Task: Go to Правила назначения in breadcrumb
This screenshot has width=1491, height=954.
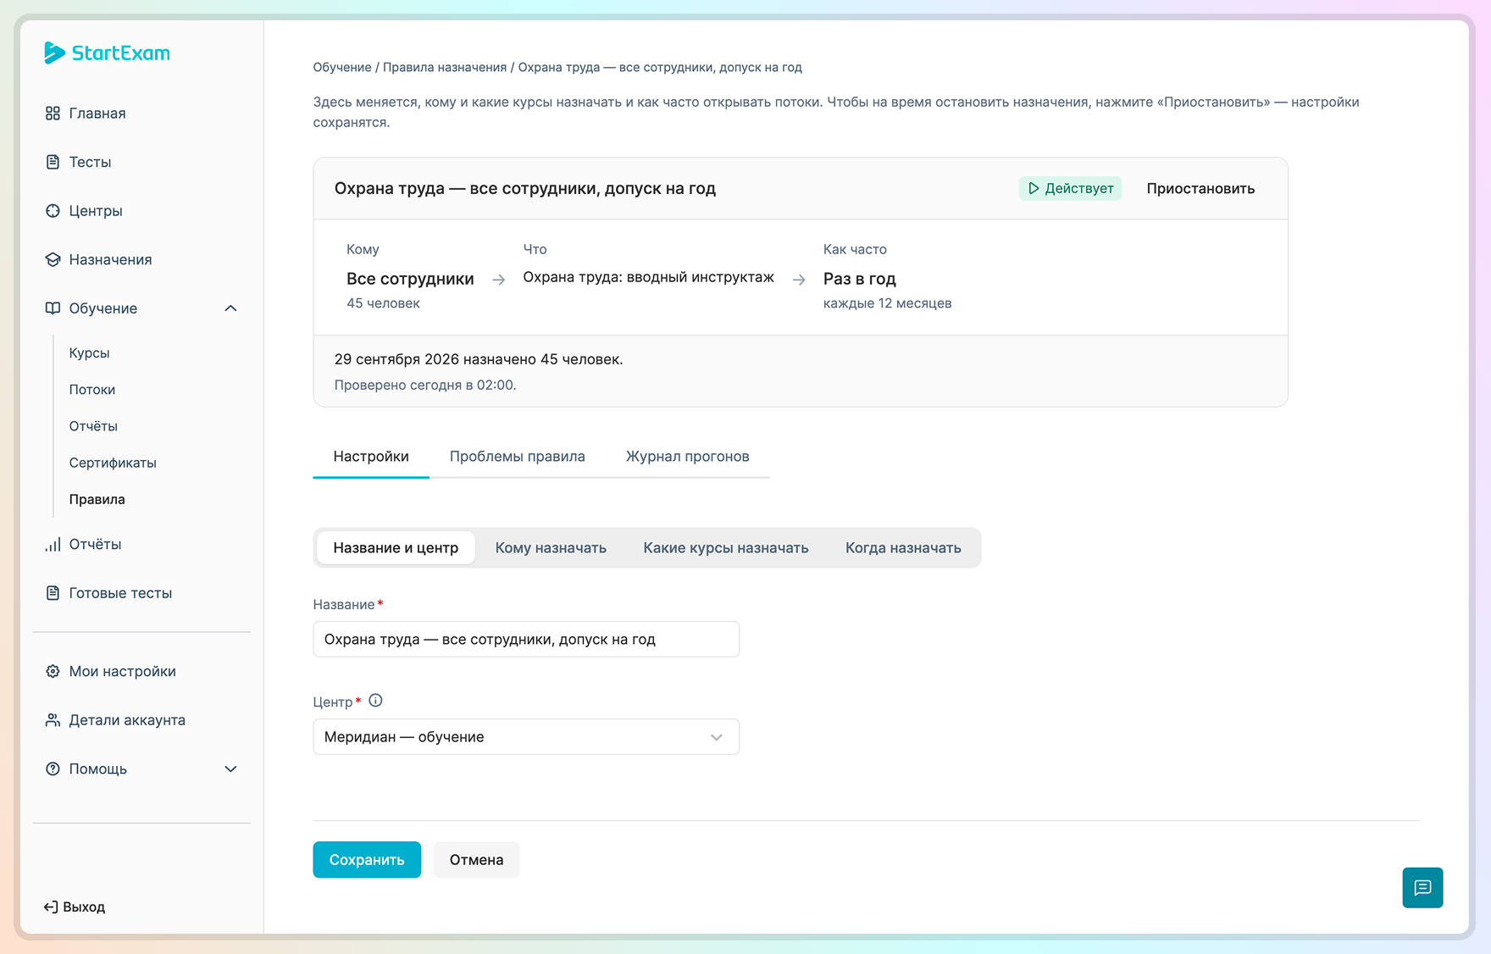Action: [x=445, y=68]
